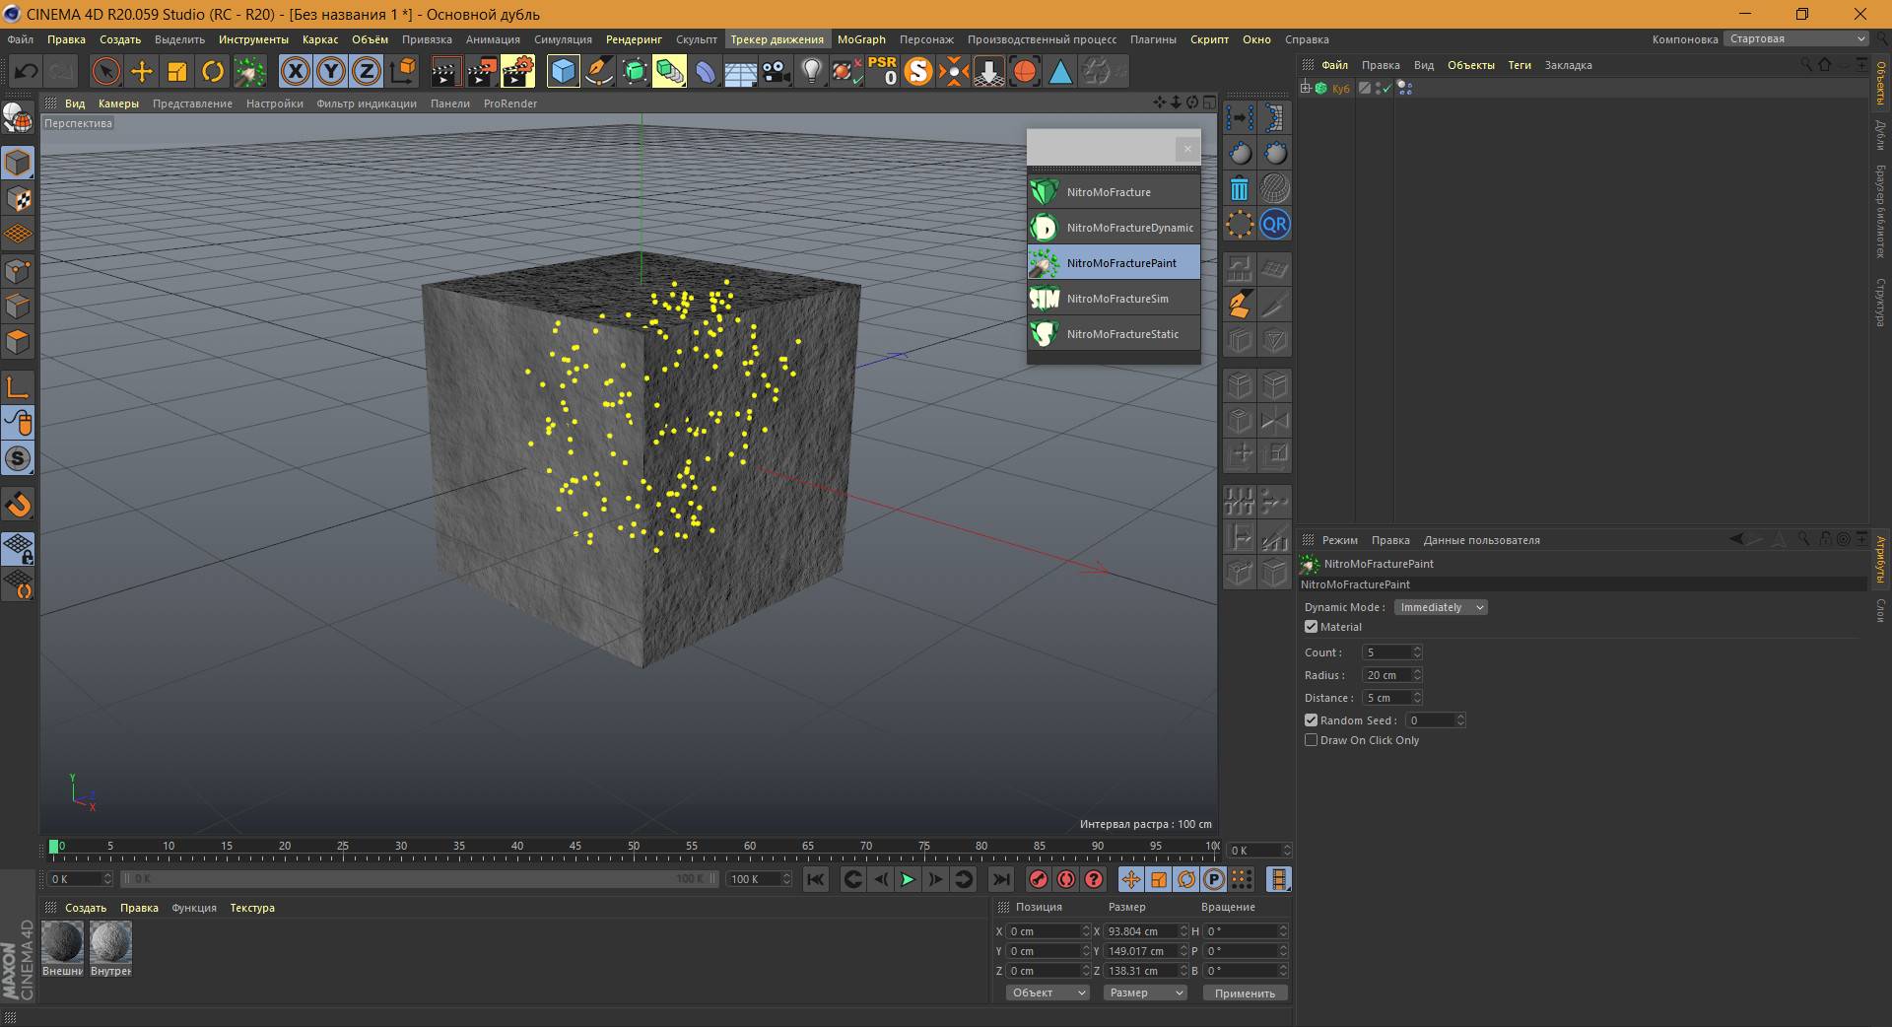Open the Spline pen tool
The width and height of the screenshot is (1892, 1027).
tap(598, 71)
